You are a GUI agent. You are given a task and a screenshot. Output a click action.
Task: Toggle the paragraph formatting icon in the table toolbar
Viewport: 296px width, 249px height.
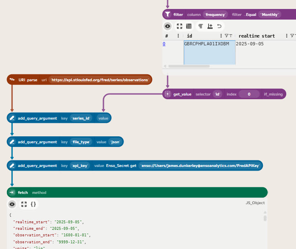[x=200, y=26]
